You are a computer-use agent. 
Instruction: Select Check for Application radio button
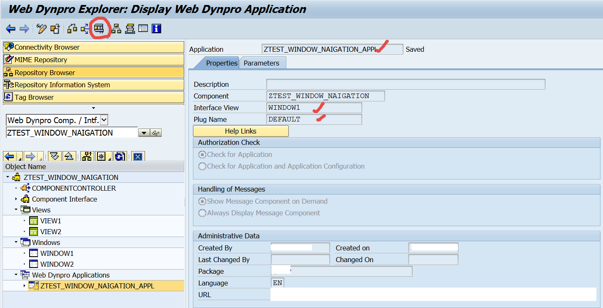click(x=203, y=154)
